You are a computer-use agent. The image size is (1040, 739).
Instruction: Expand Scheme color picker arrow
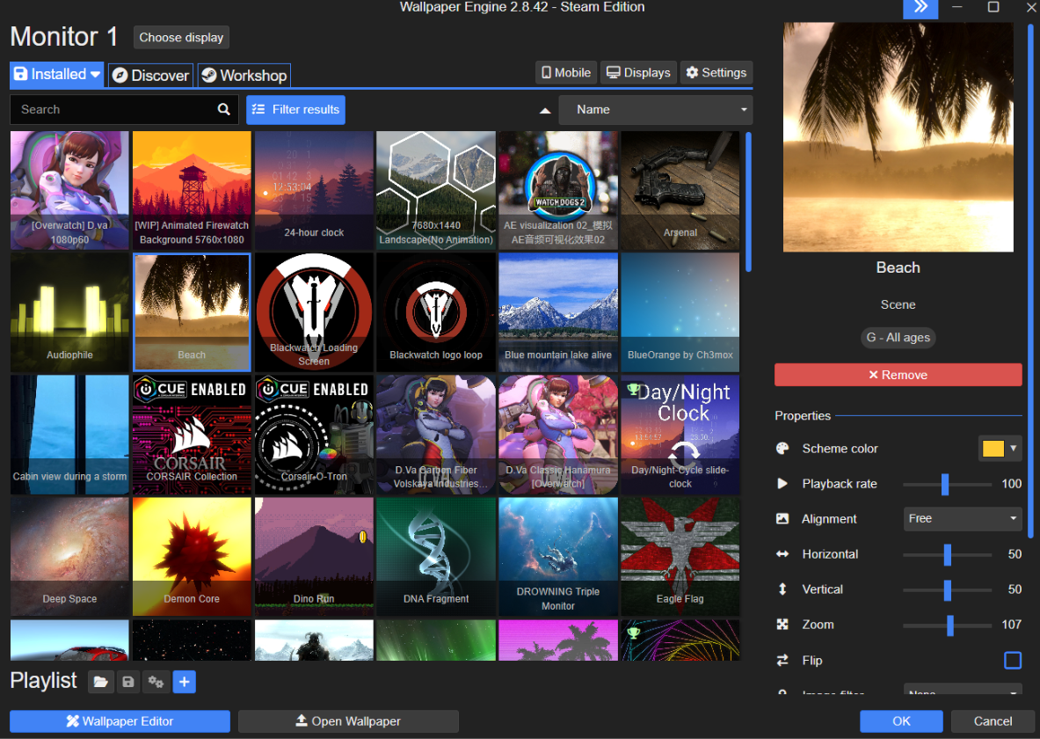click(x=1014, y=449)
